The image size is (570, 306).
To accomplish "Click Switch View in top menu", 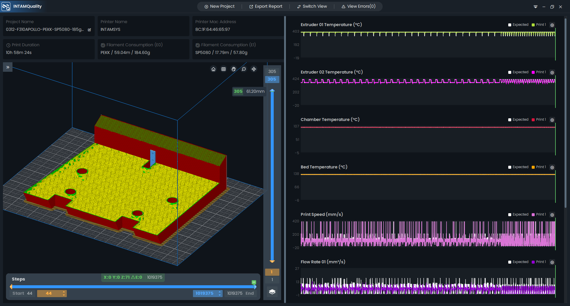I will (x=312, y=6).
